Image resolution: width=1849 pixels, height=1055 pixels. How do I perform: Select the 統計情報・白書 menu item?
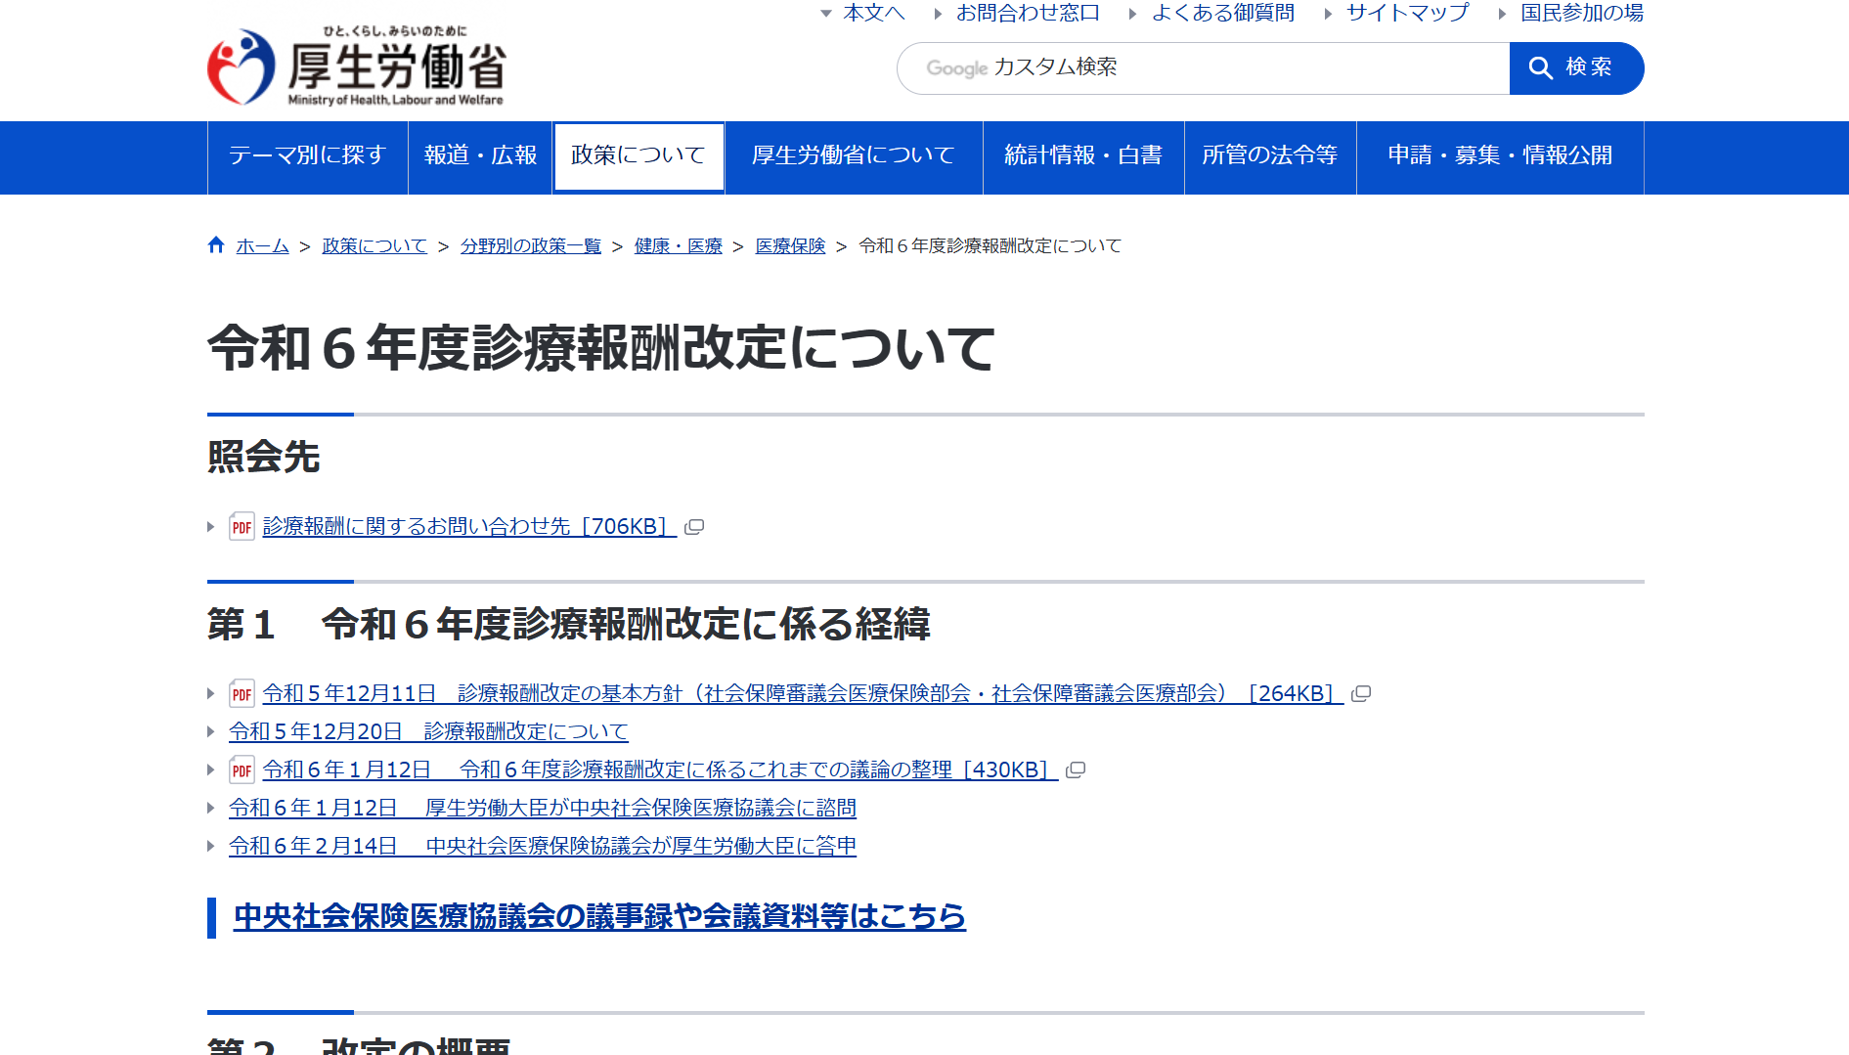tap(1082, 156)
